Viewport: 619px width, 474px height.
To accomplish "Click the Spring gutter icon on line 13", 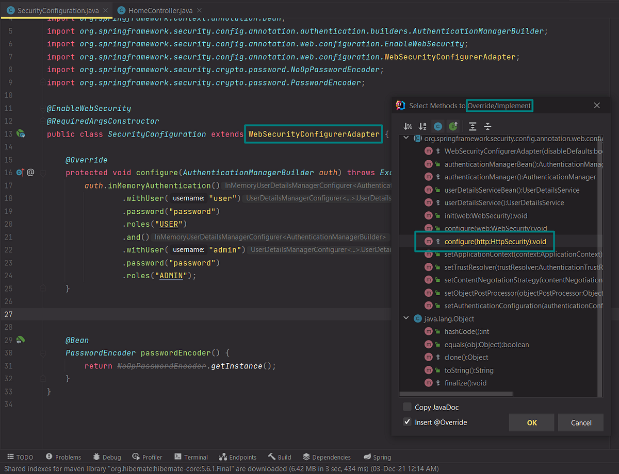I will tap(21, 134).
